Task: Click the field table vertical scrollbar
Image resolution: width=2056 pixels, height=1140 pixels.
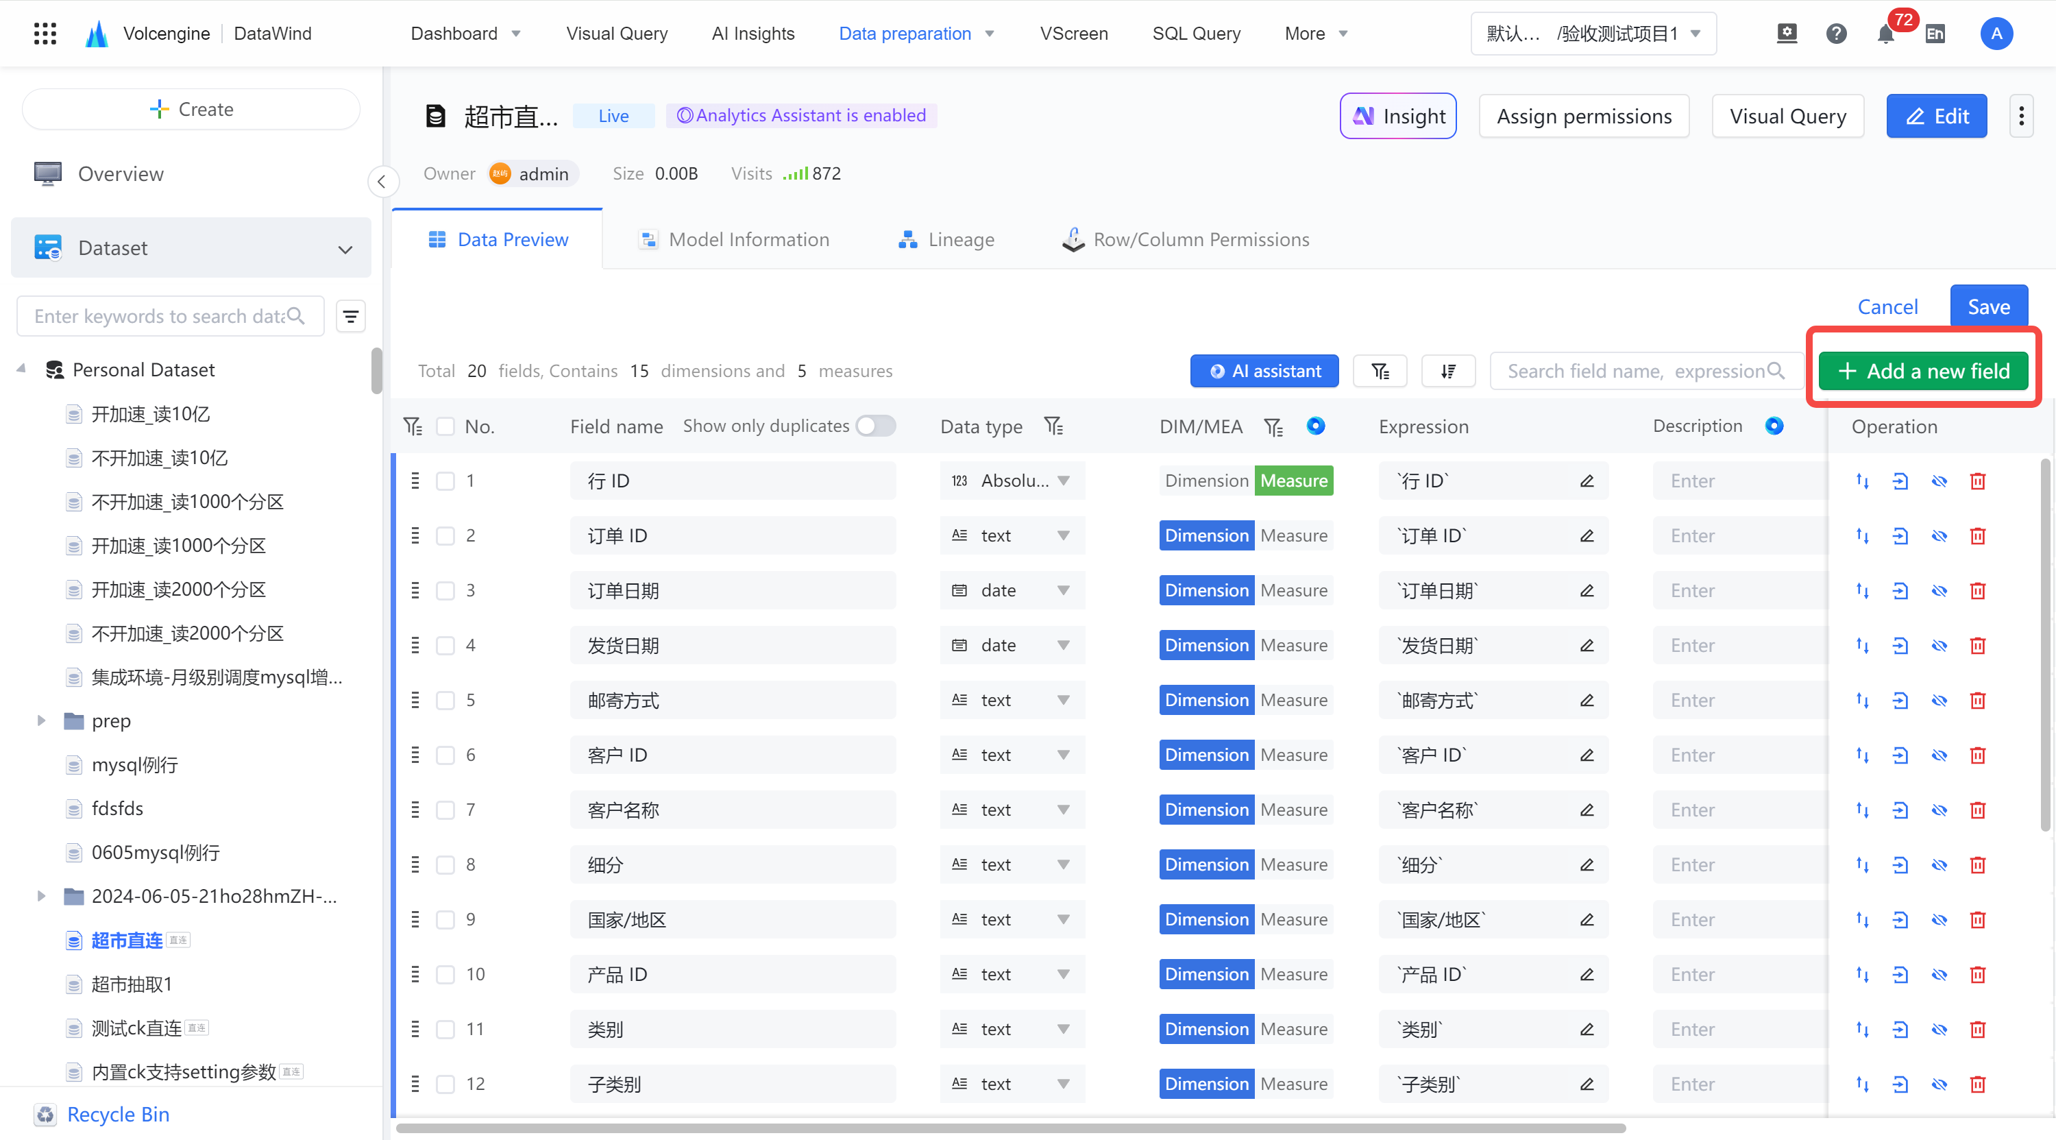Action: tap(2045, 645)
